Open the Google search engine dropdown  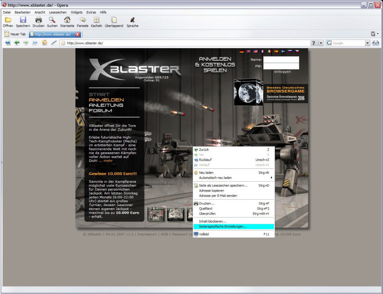click(x=367, y=43)
